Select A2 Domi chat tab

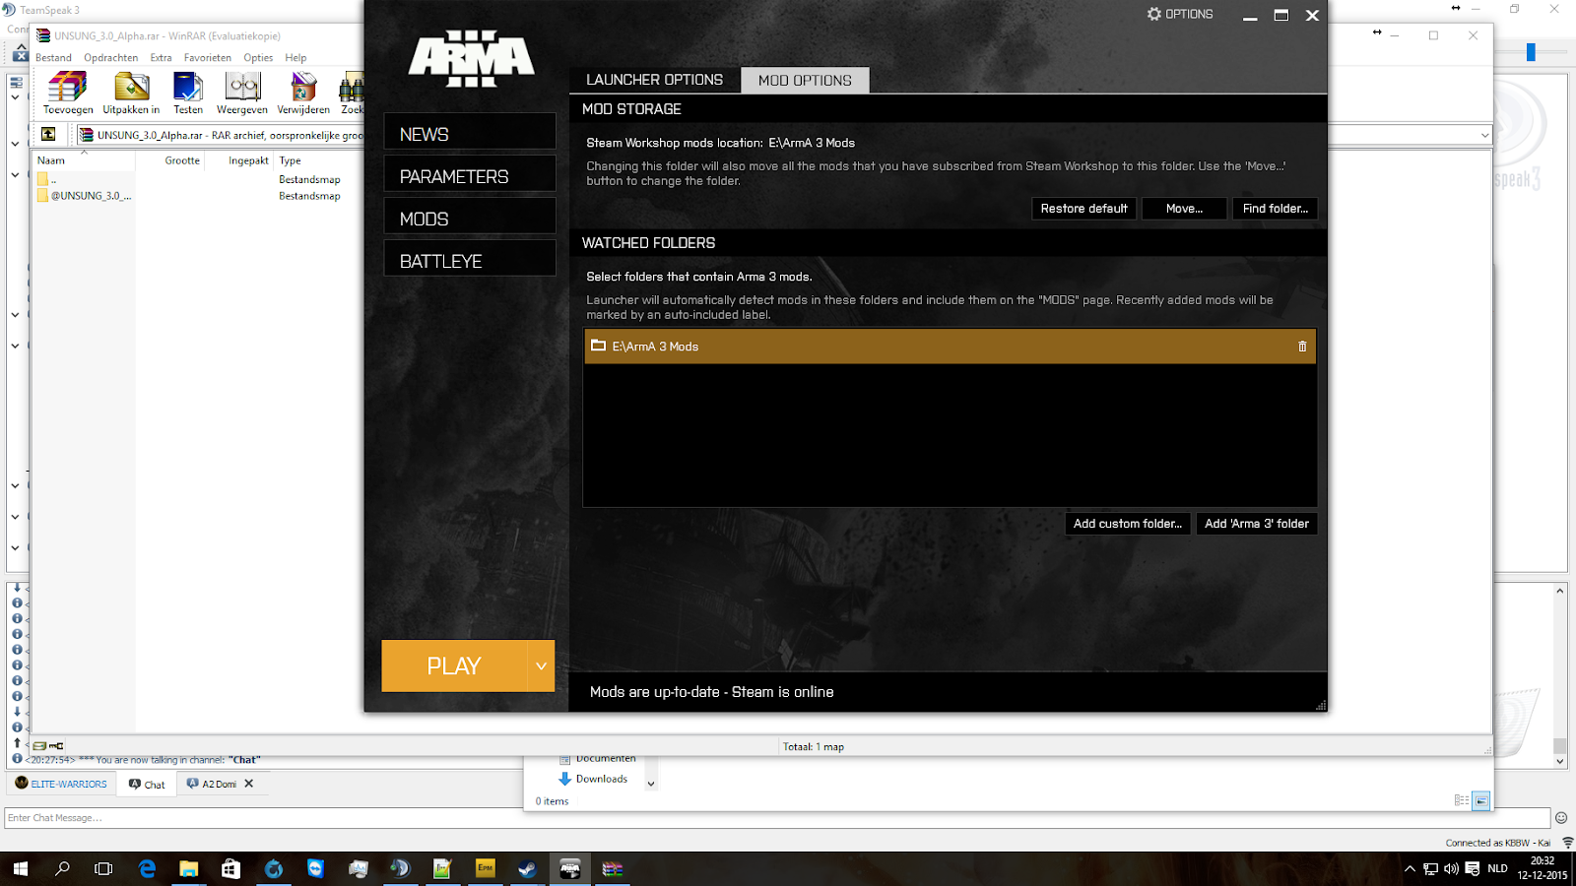[x=212, y=784]
